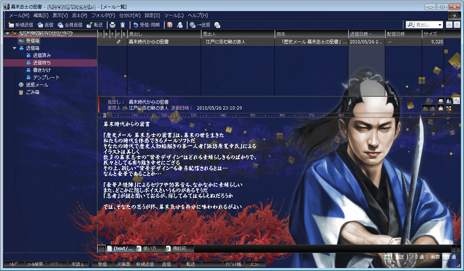Click the previous-message envelope icon in preview header
Screen dimensions: 464x271
[x=440, y=101]
